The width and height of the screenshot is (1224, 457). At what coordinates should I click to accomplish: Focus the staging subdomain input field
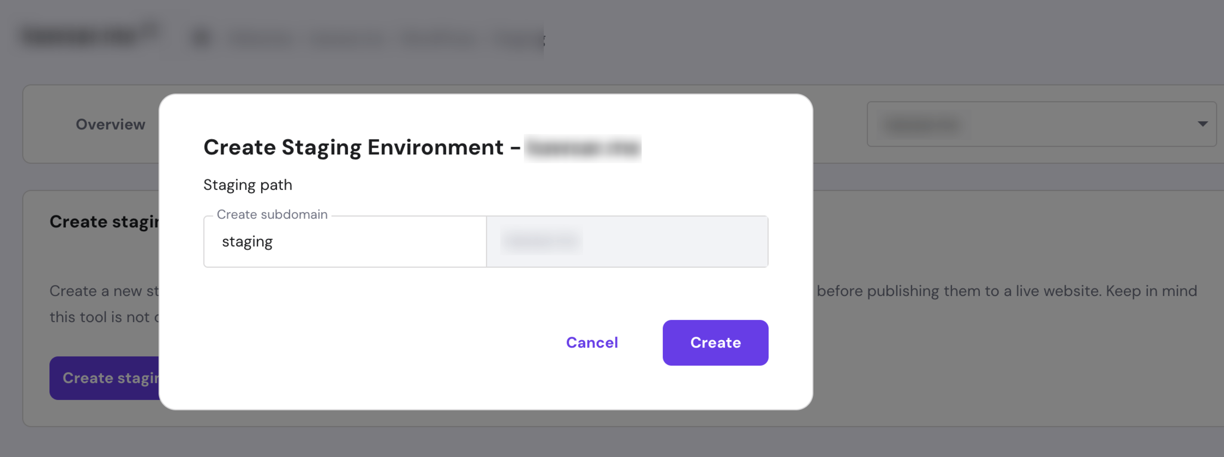pyautogui.click(x=345, y=241)
